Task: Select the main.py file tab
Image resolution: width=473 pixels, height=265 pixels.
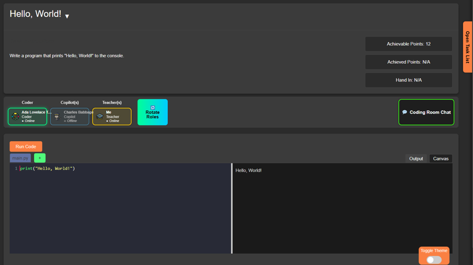Action: (x=20, y=158)
